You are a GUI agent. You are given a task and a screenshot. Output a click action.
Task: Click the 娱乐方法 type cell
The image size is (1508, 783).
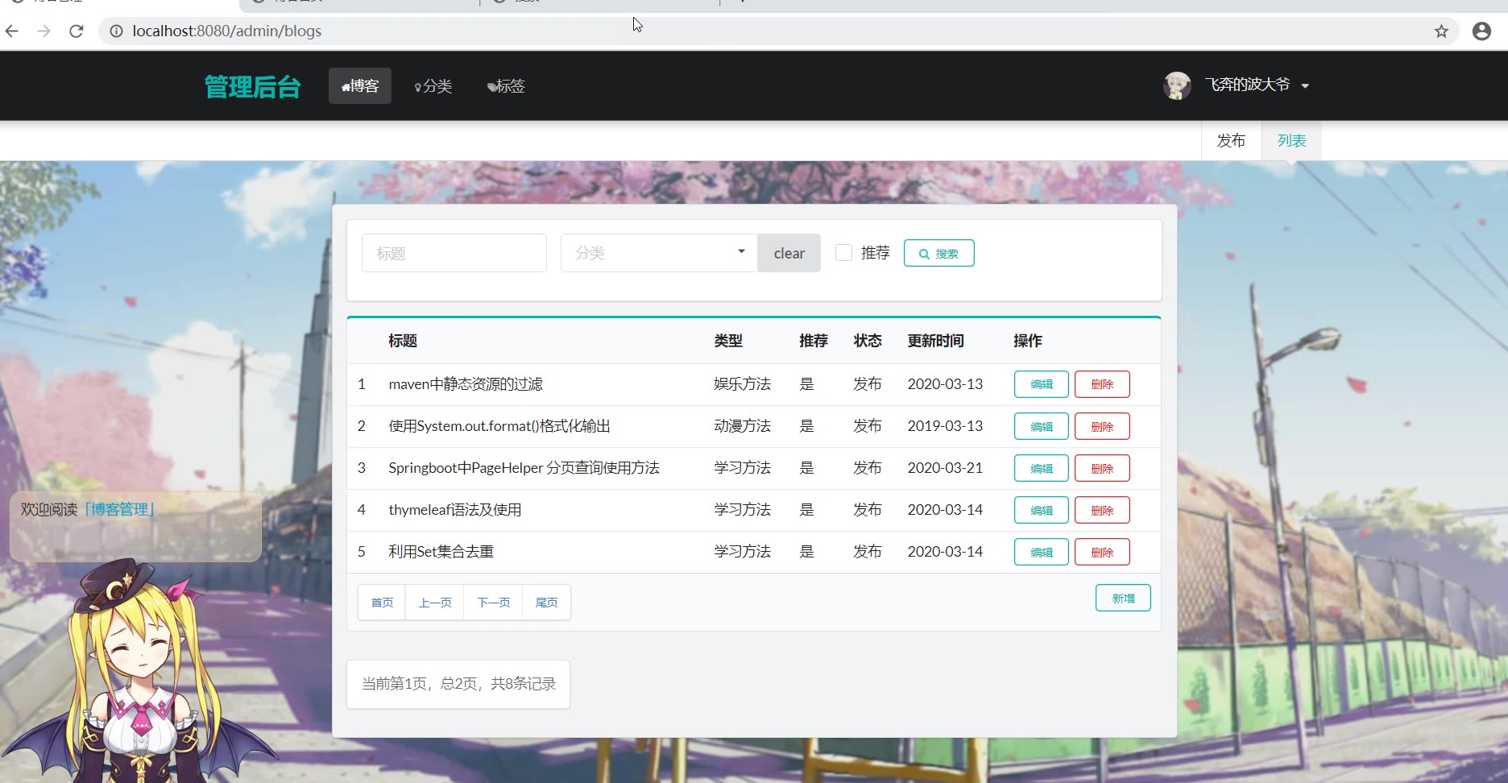tap(743, 384)
